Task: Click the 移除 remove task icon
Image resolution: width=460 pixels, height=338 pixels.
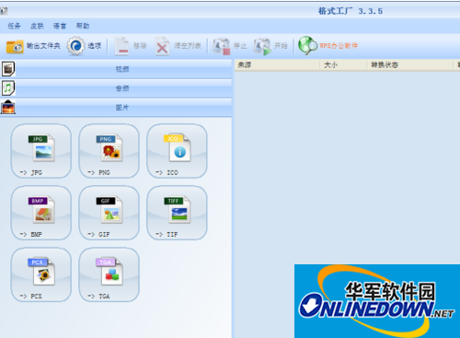Action: click(x=121, y=46)
